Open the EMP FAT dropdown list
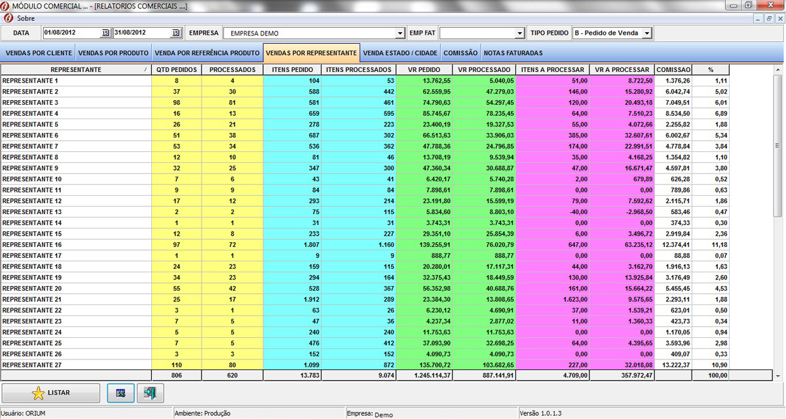 (520, 33)
